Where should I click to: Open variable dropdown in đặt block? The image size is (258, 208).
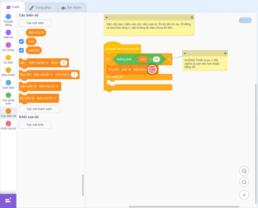click(39, 63)
